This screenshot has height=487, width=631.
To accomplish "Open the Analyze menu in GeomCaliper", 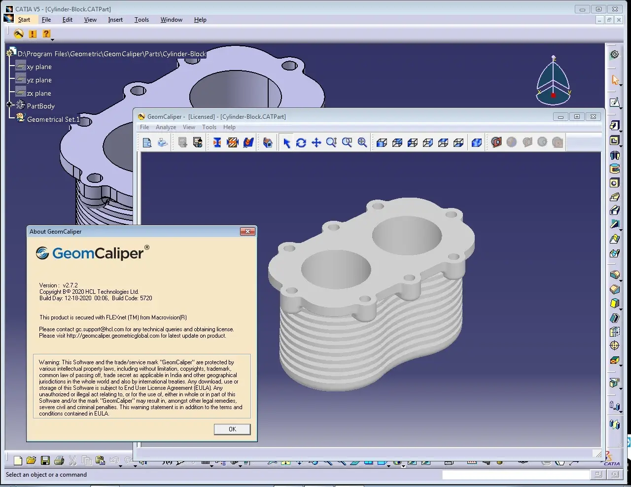I will pos(166,127).
